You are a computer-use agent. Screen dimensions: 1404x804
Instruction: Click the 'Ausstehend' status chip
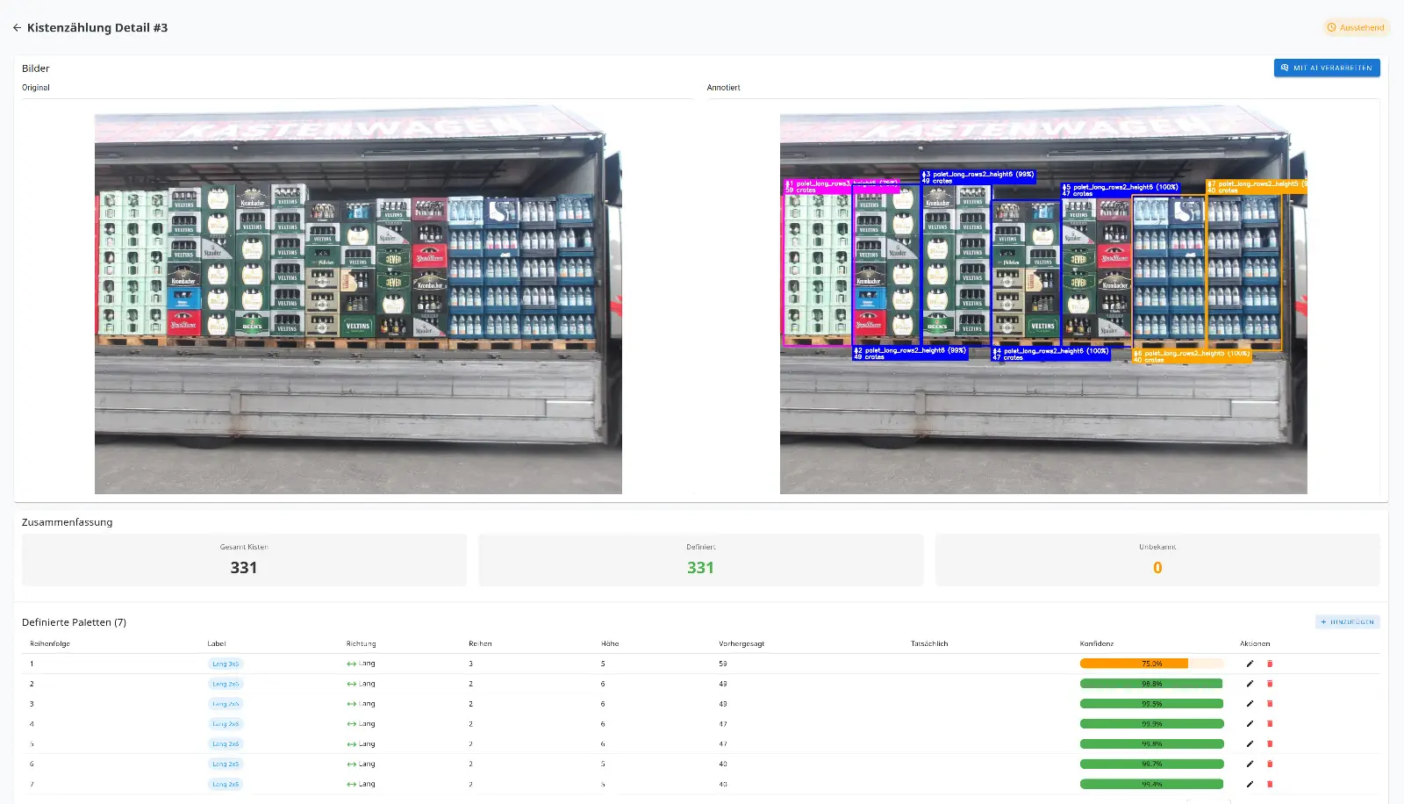click(1357, 28)
